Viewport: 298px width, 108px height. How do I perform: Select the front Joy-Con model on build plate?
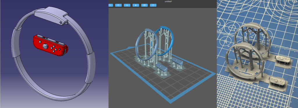(162, 68)
